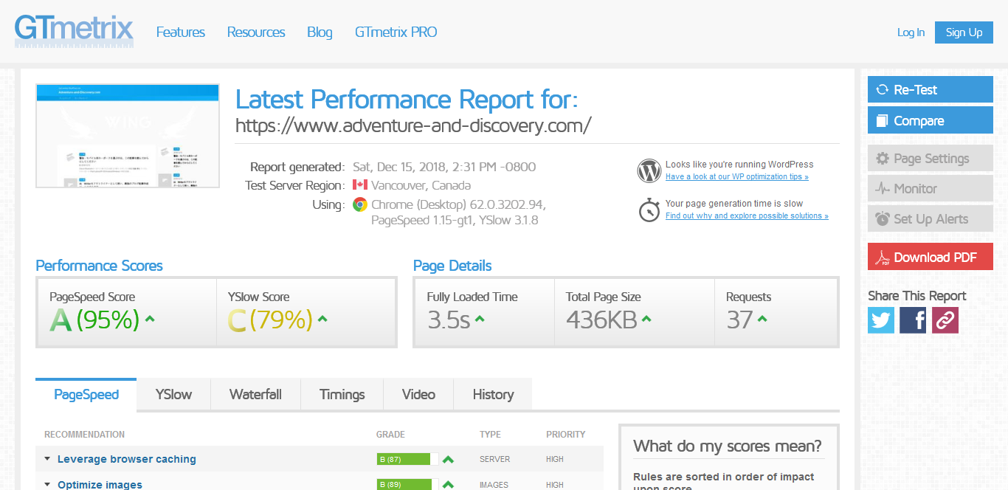Click the PageSpeed score A (95%)
Image resolution: width=1008 pixels, height=490 pixels.
click(x=94, y=320)
